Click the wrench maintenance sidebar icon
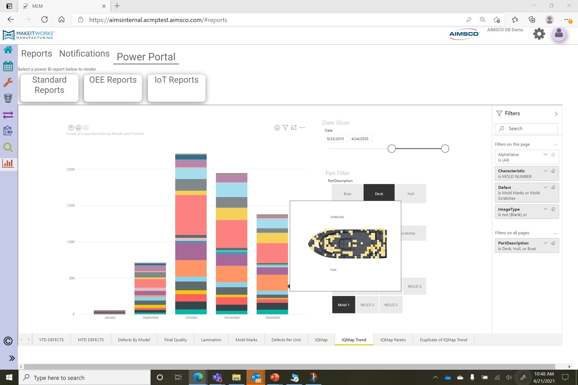The image size is (578, 385). (x=8, y=82)
